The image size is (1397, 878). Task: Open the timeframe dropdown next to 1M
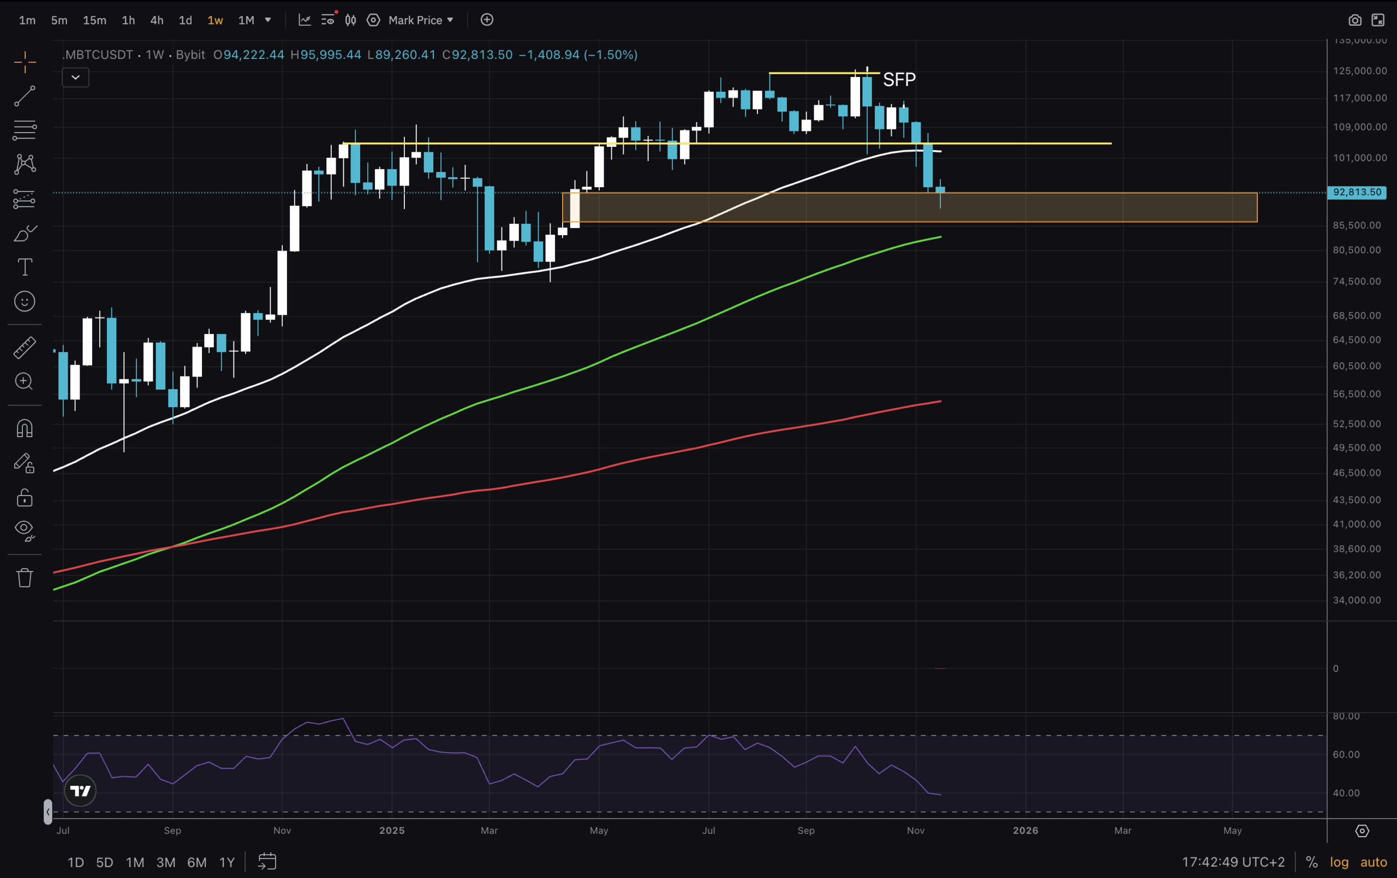[267, 20]
